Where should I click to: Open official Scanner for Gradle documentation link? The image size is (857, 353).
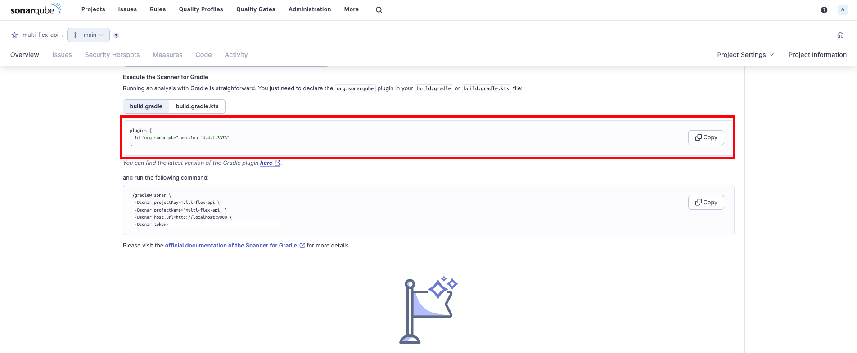point(235,246)
